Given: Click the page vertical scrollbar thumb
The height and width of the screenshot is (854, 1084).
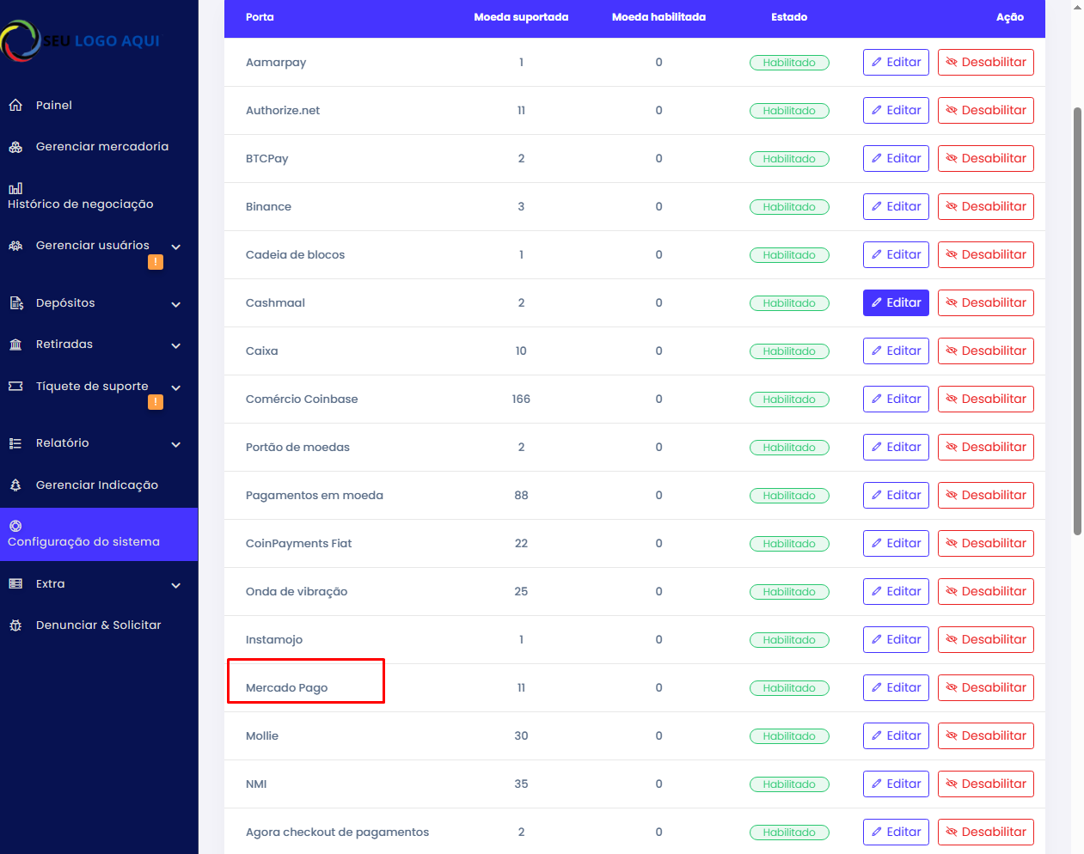Looking at the screenshot, I should [1077, 321].
